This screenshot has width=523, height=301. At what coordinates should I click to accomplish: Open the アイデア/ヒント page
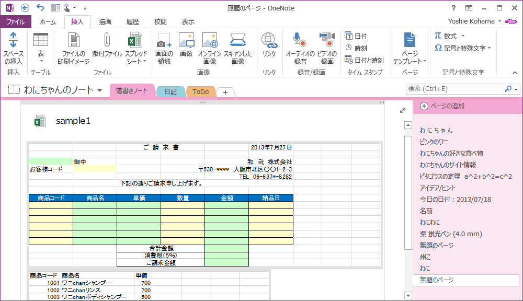pos(437,188)
